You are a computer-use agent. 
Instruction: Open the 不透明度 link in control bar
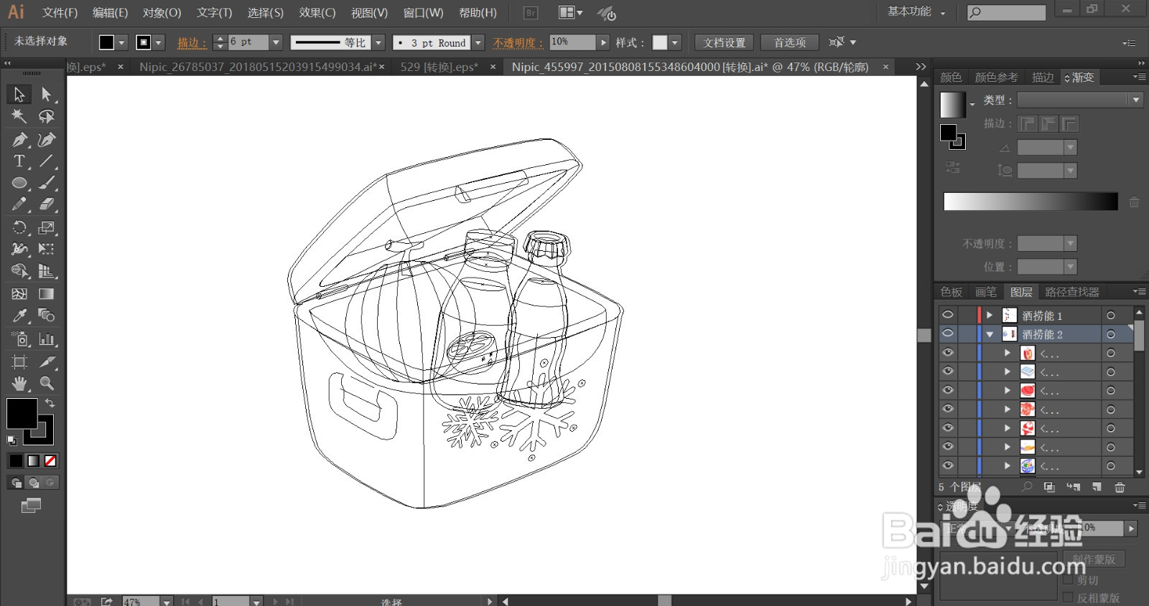point(518,43)
